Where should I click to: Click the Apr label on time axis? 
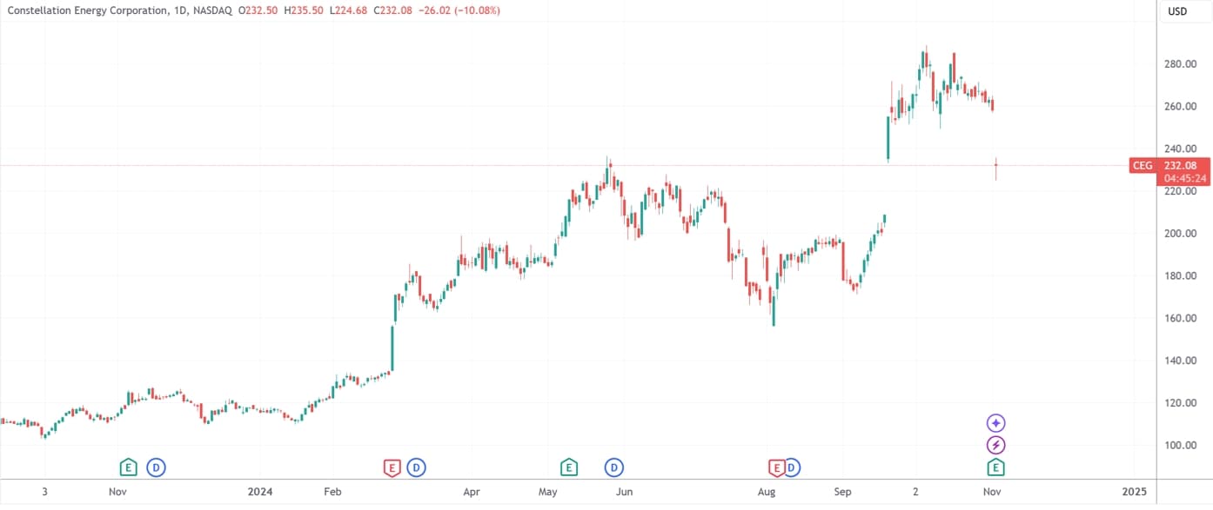(472, 492)
